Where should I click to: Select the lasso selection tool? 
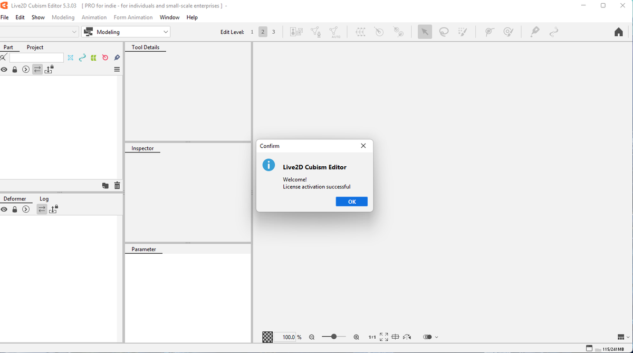(x=444, y=32)
